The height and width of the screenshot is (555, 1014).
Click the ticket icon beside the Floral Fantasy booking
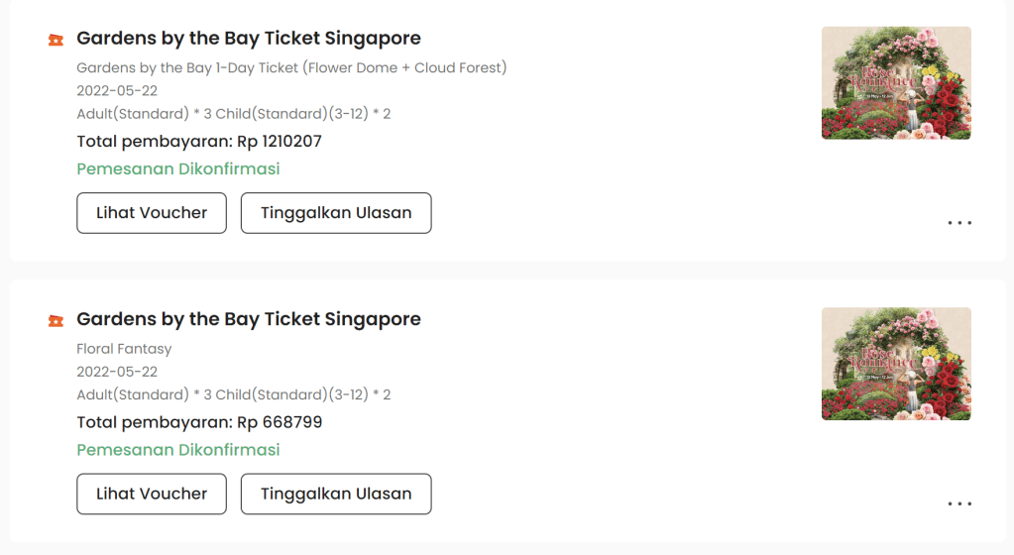coord(56,320)
